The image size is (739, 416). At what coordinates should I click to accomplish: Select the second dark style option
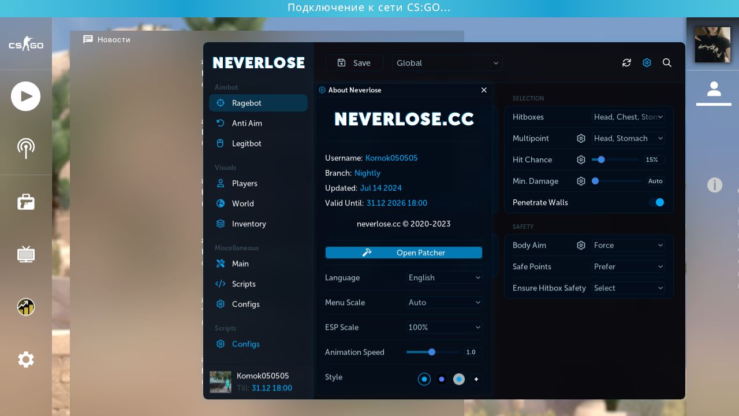tap(442, 380)
